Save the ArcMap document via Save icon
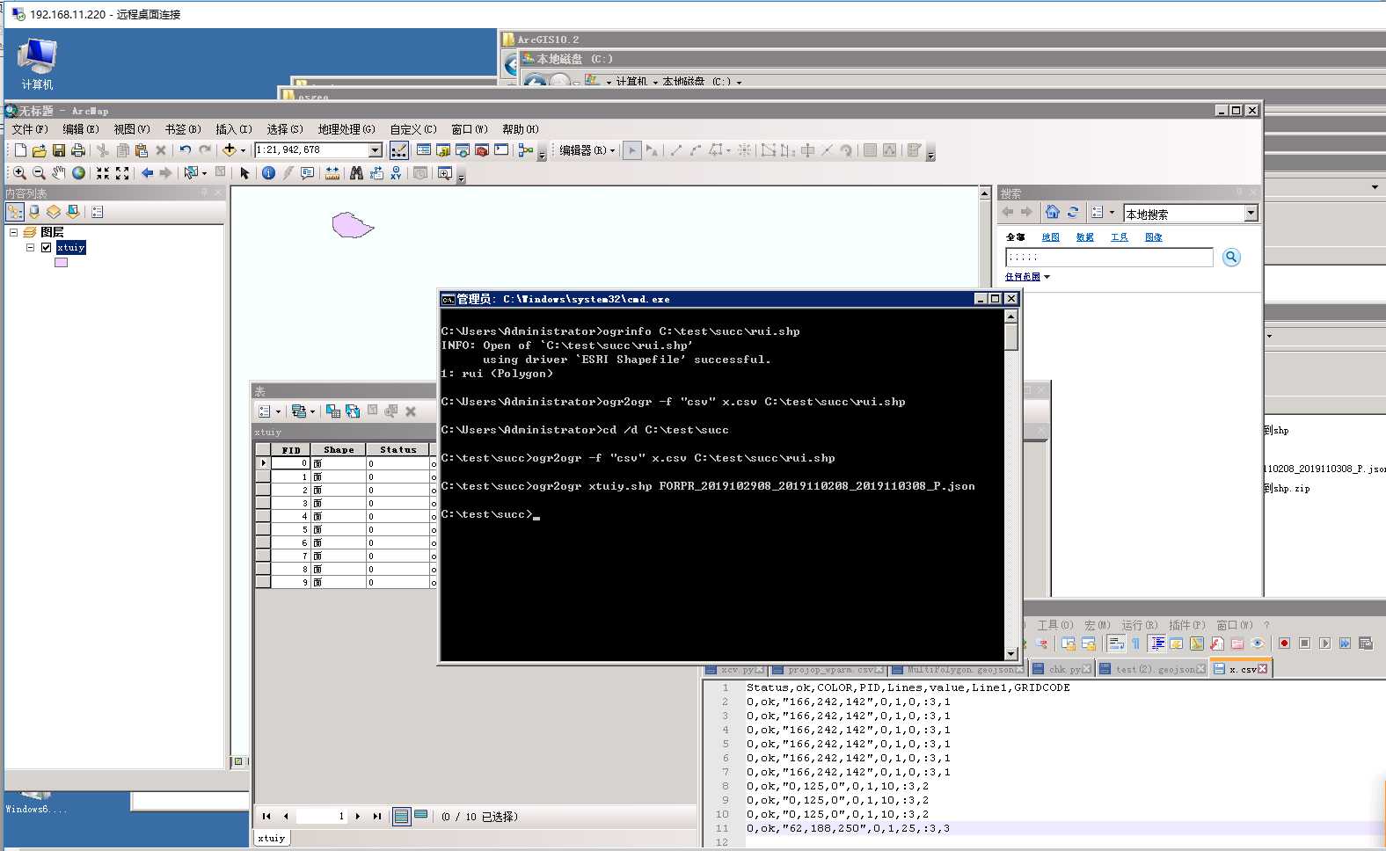This screenshot has height=851, width=1386. [x=58, y=150]
